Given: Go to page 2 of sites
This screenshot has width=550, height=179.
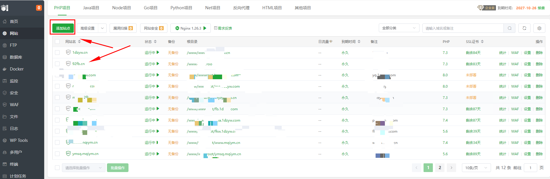Looking at the screenshot, I should tap(440, 168).
